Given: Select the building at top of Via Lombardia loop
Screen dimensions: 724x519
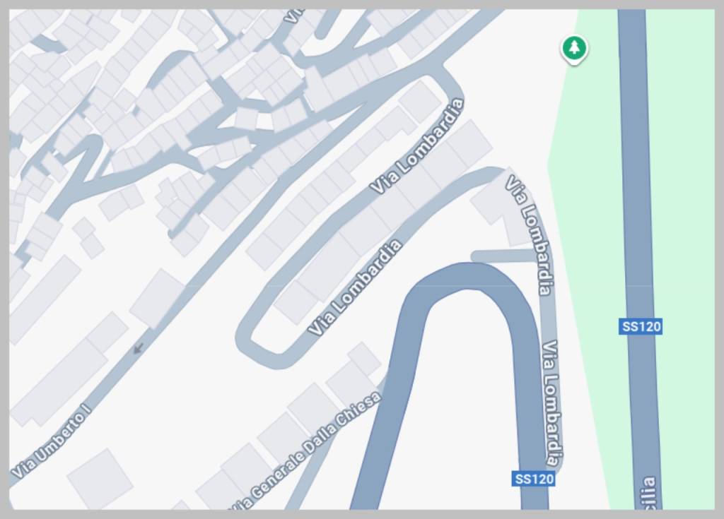Looking at the screenshot, I should pos(420,102).
